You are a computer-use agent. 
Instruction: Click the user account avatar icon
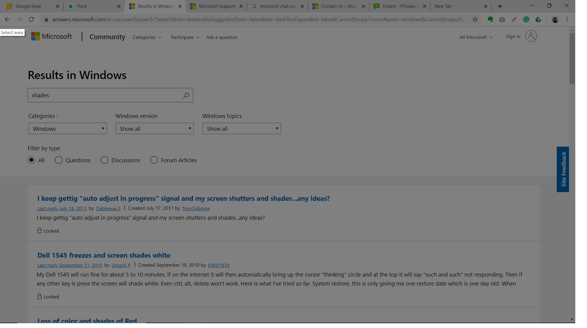[531, 36]
